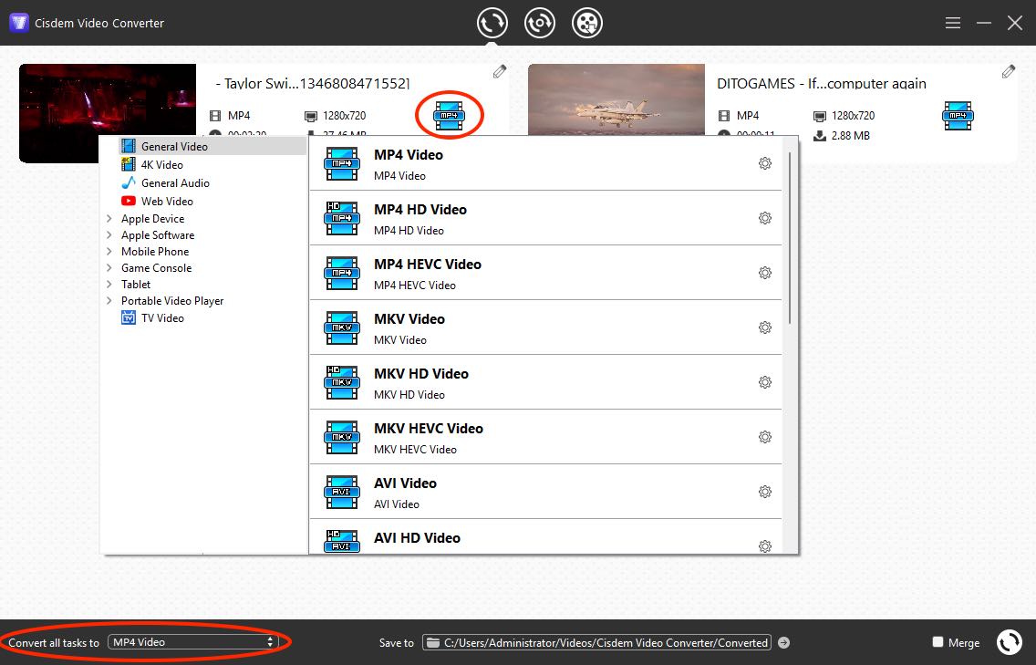Click the Taylor Swift video title text
Viewport: 1036px width, 665px height.
[x=313, y=83]
